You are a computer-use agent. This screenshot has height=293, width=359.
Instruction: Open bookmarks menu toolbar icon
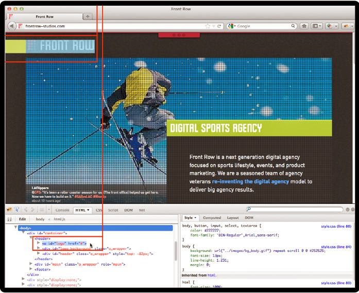[317, 26]
